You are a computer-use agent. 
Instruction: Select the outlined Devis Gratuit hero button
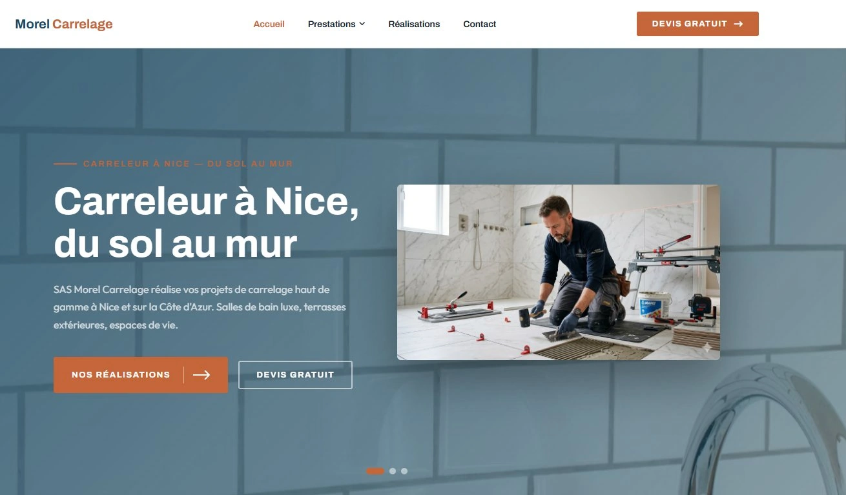pyautogui.click(x=295, y=375)
